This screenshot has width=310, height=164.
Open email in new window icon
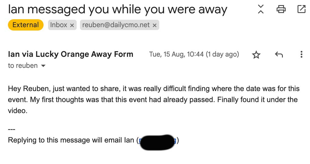(x=302, y=9)
